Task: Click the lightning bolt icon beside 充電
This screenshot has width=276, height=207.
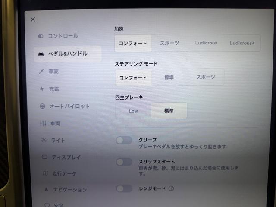Action: (x=42, y=89)
